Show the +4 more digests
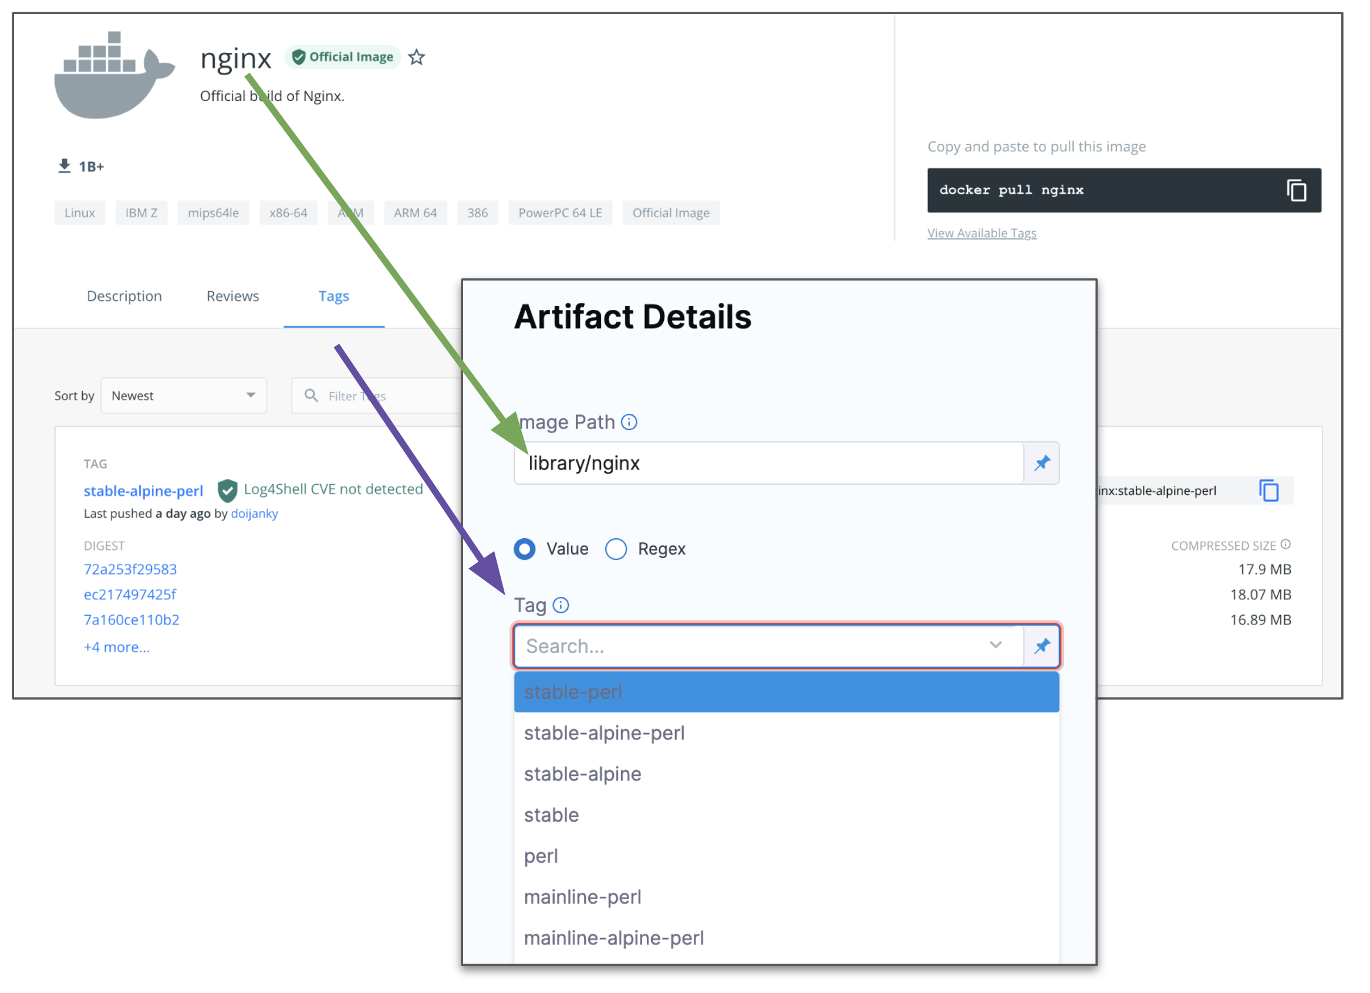1370x993 pixels. coord(117,647)
